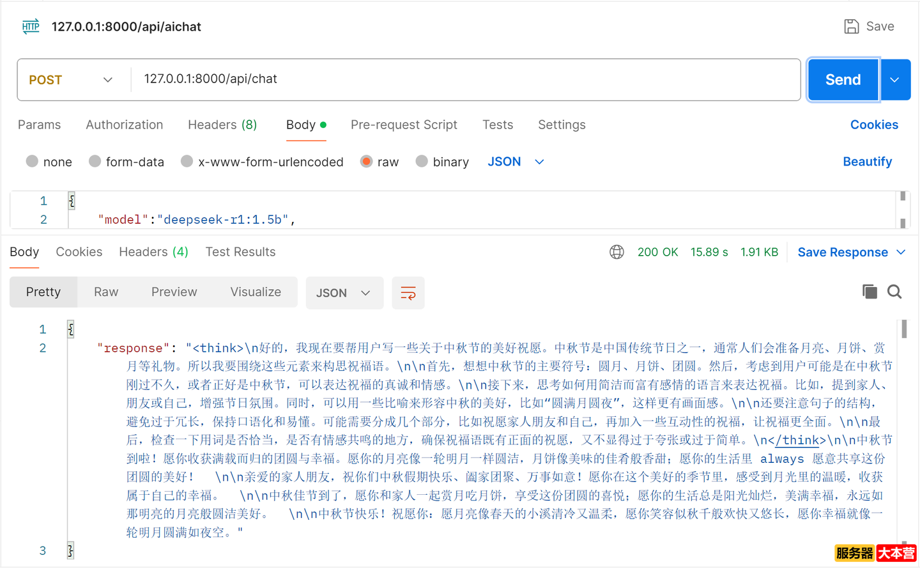This screenshot has width=920, height=569.
Task: Set request body to none
Action: pyautogui.click(x=49, y=162)
